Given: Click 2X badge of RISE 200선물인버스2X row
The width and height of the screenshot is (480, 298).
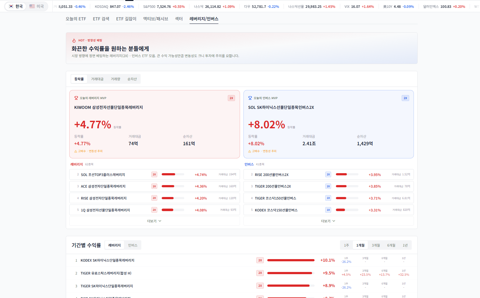Looking at the screenshot, I should [x=328, y=175].
